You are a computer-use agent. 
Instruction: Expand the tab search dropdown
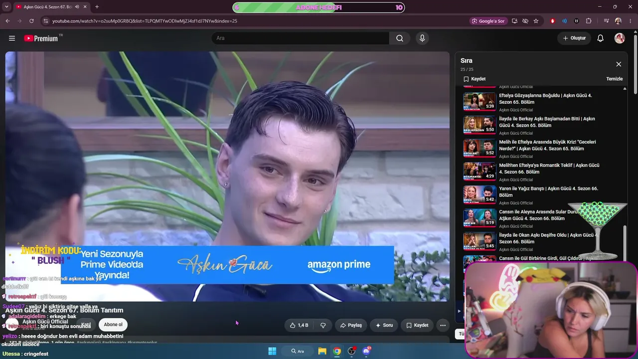click(x=6, y=7)
